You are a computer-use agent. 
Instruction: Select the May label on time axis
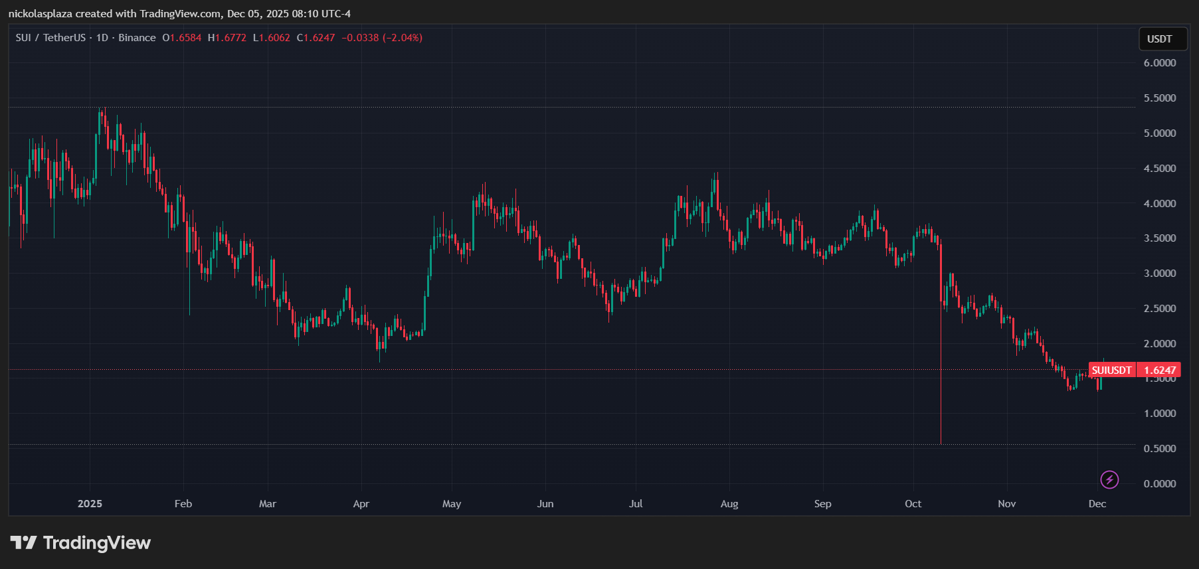pyautogui.click(x=452, y=504)
